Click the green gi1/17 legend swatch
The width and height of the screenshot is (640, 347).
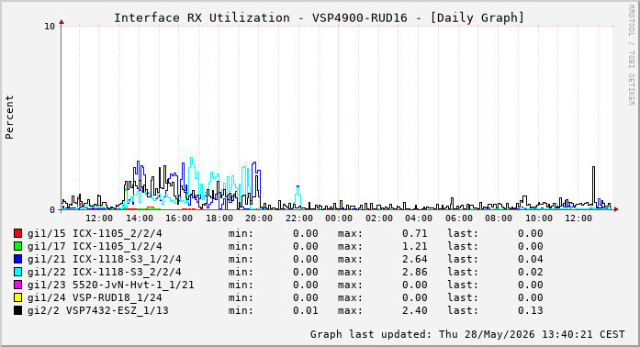[17, 246]
